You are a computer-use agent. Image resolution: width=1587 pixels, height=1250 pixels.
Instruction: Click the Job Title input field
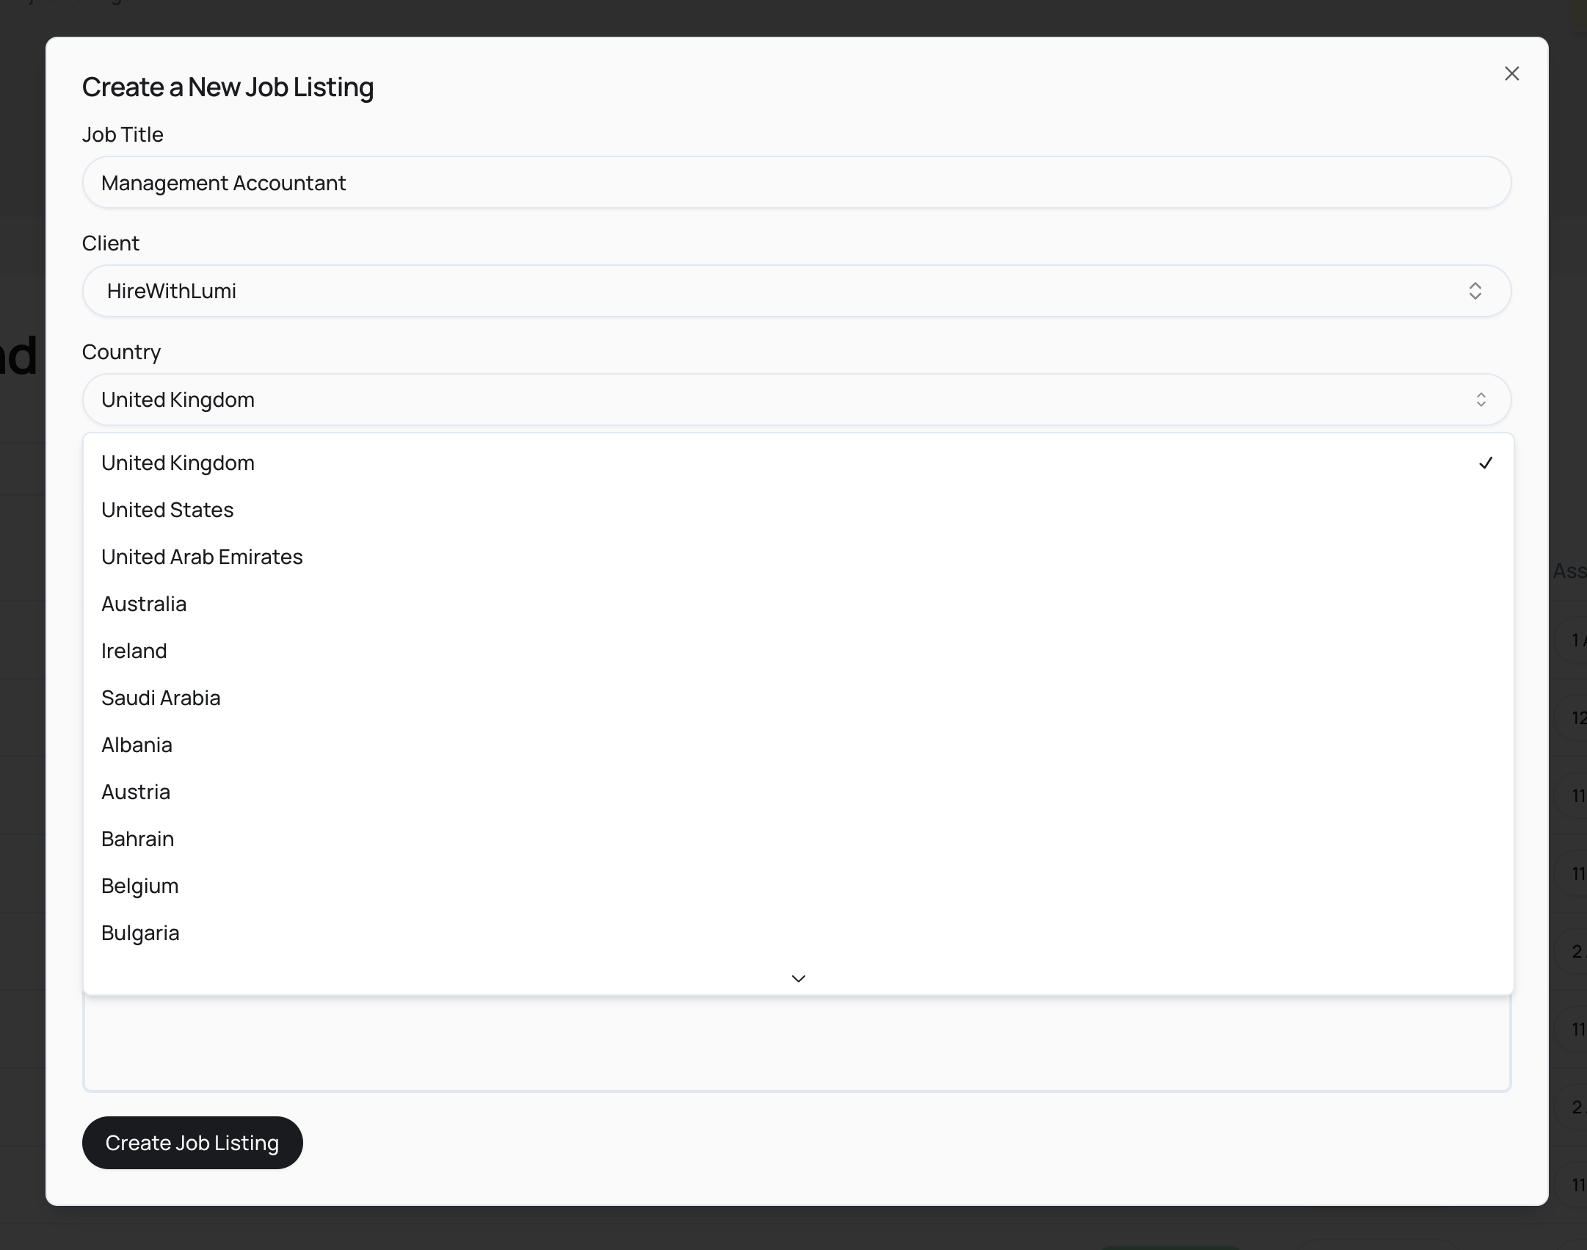(796, 182)
